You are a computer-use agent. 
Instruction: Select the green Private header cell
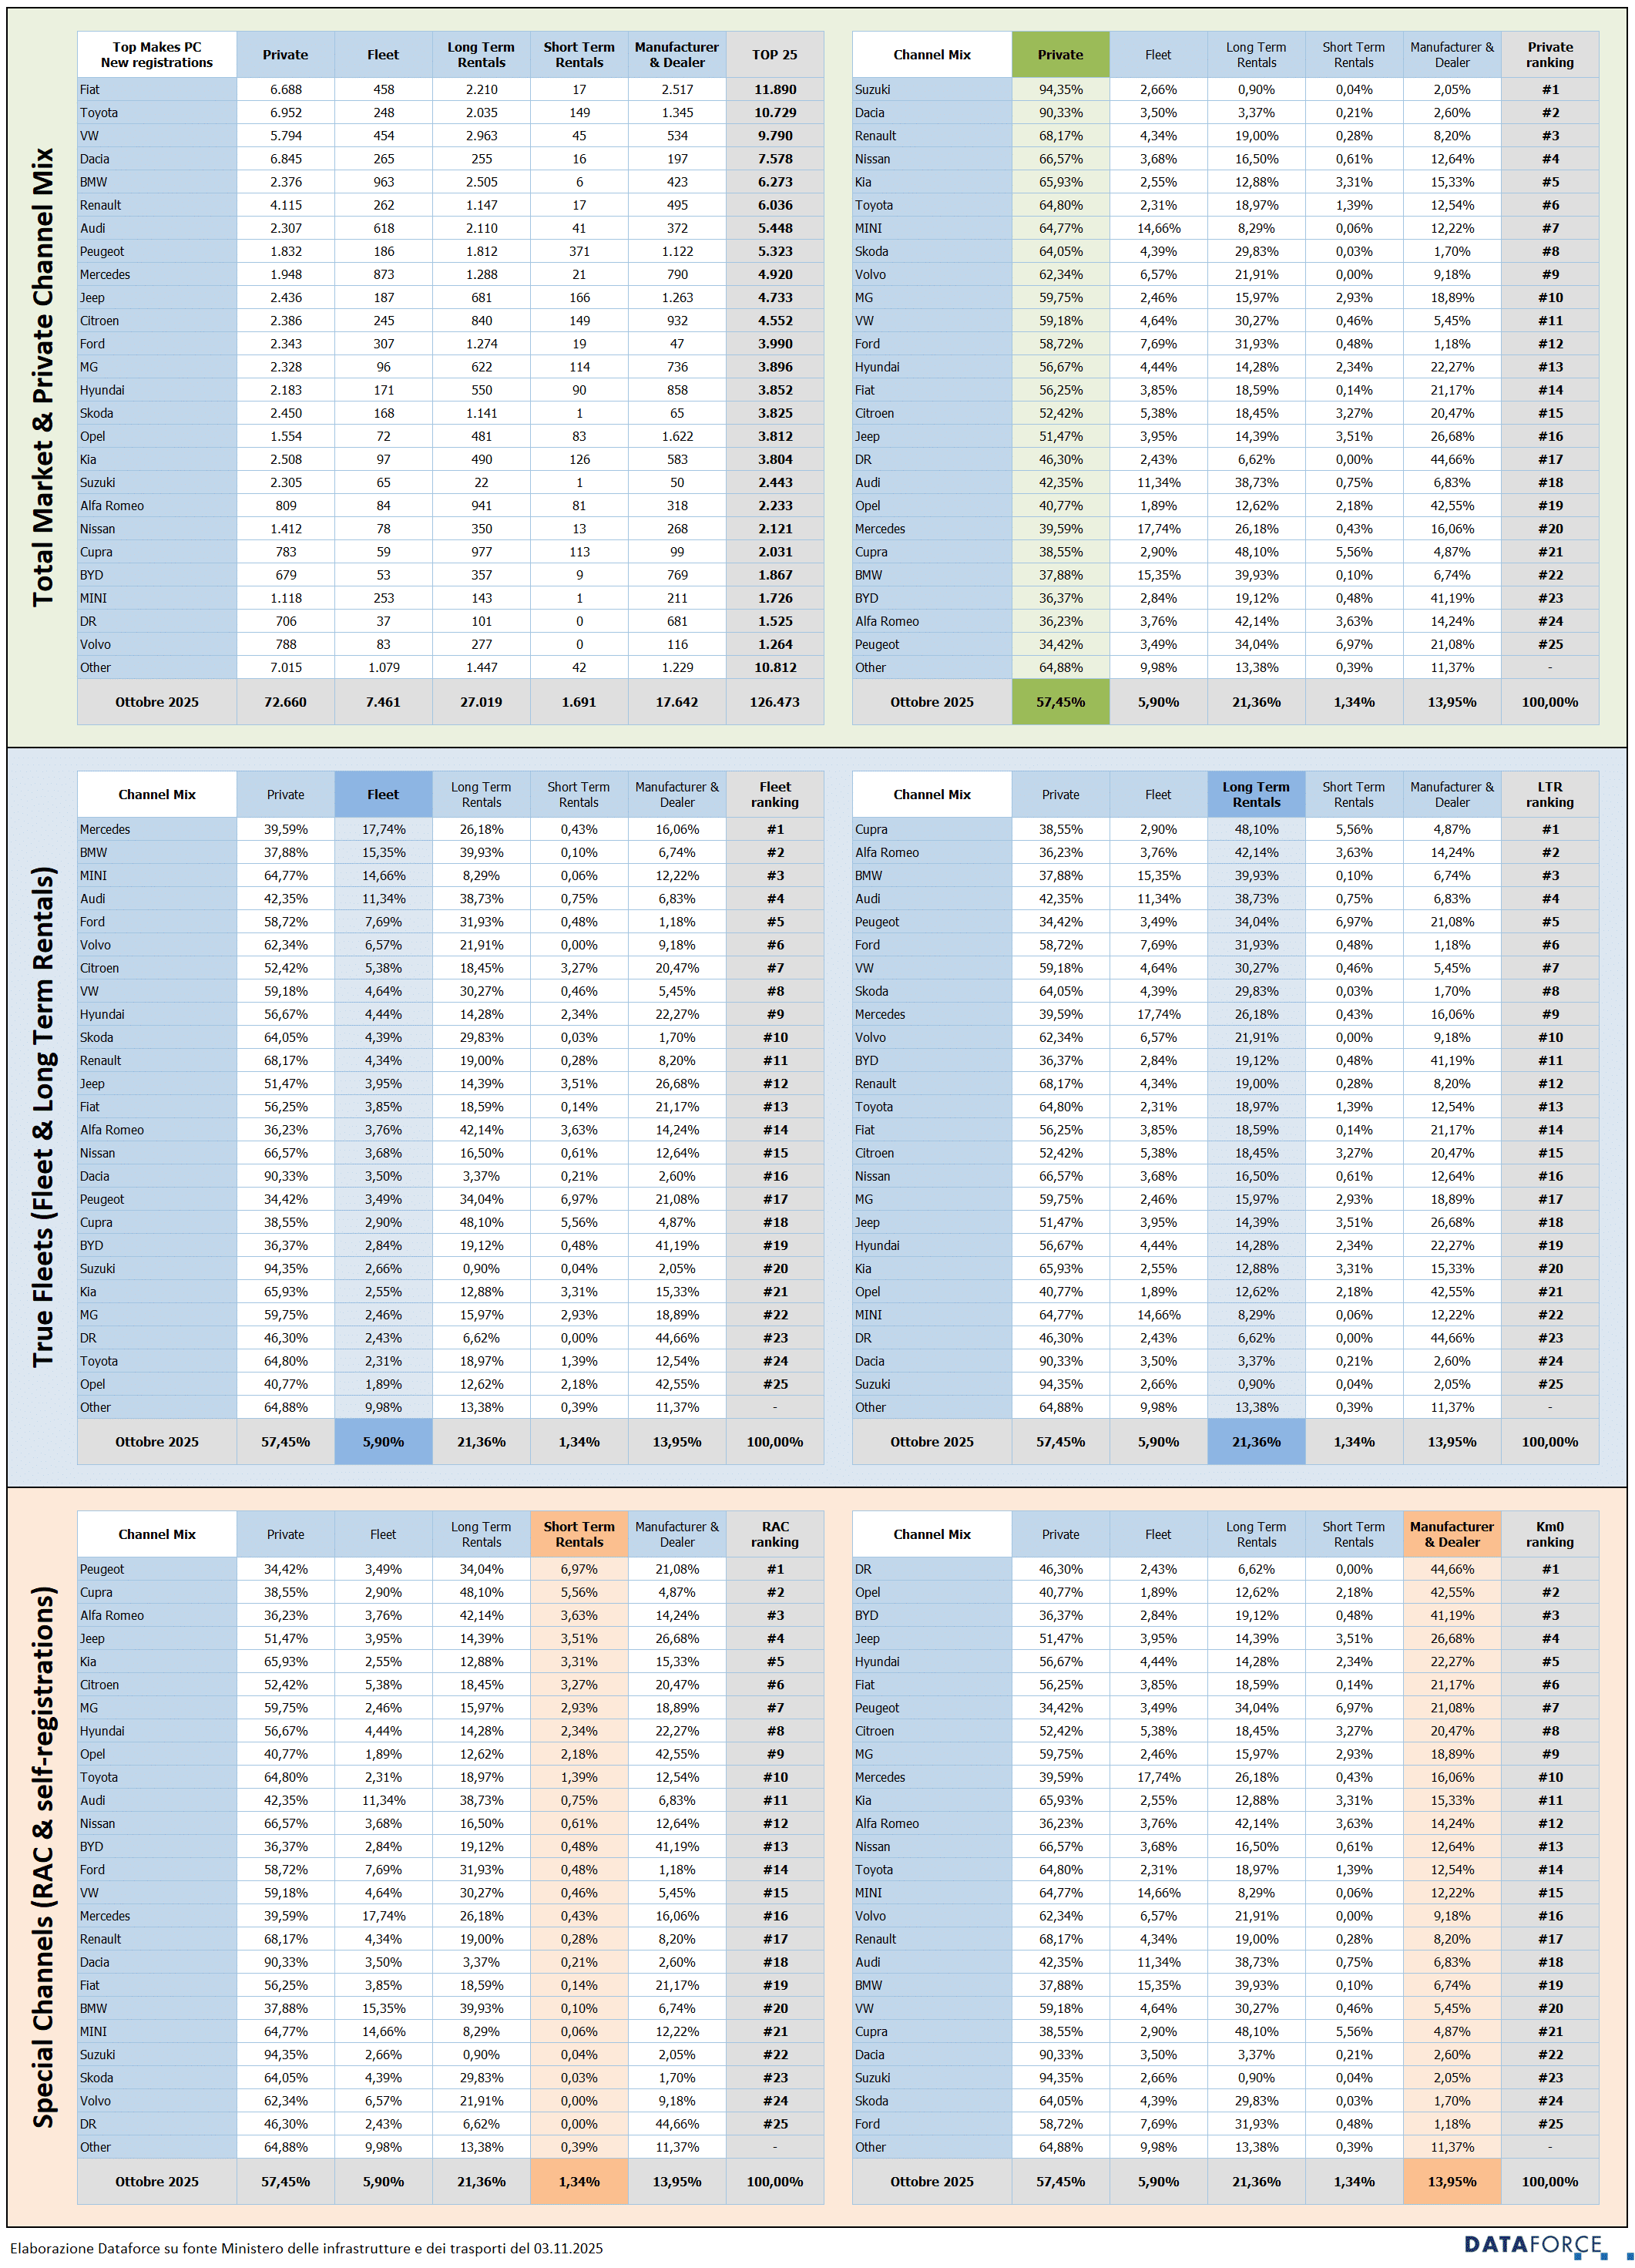point(1060,55)
